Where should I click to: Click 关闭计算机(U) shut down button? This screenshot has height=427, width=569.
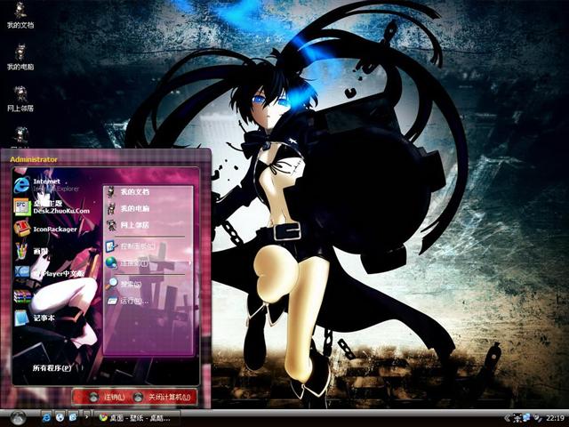pyautogui.click(x=163, y=397)
